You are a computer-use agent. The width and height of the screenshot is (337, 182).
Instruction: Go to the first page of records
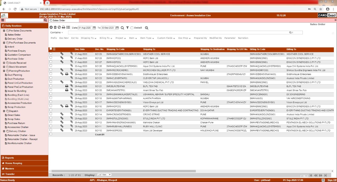[311, 175]
